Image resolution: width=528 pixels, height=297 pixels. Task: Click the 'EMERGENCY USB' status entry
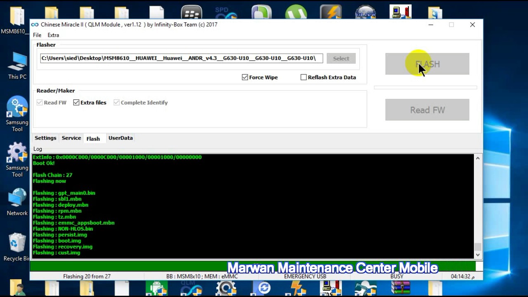(305, 276)
